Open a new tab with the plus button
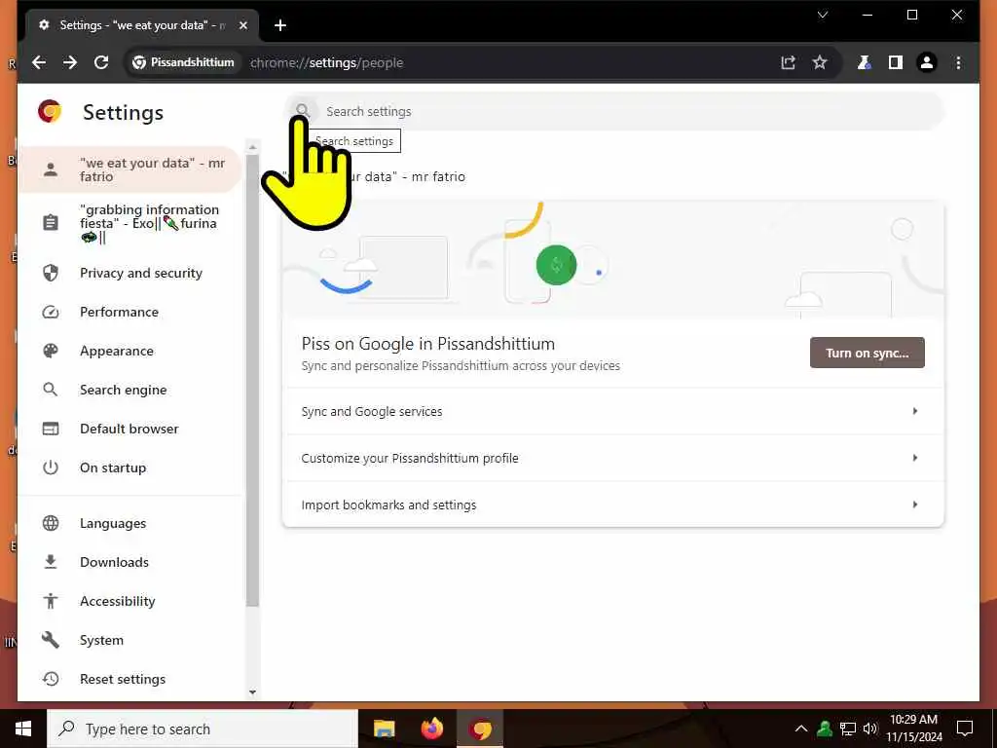The width and height of the screenshot is (997, 748). 280,25
